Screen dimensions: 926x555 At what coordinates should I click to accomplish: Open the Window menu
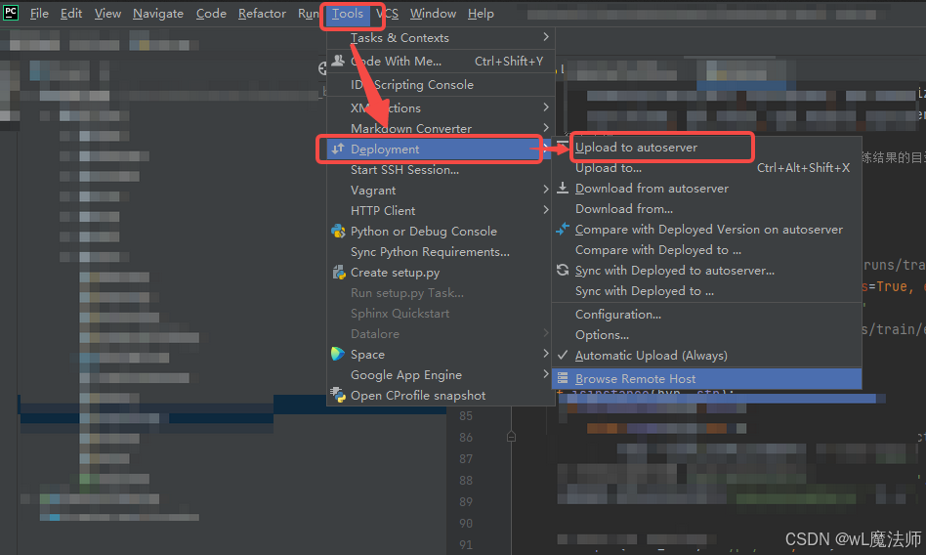[433, 13]
